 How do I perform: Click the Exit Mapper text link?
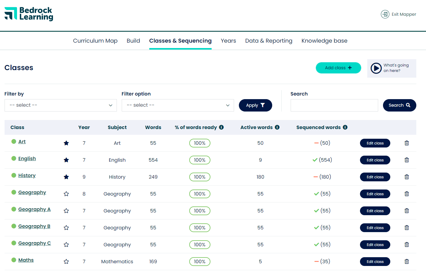pos(404,14)
